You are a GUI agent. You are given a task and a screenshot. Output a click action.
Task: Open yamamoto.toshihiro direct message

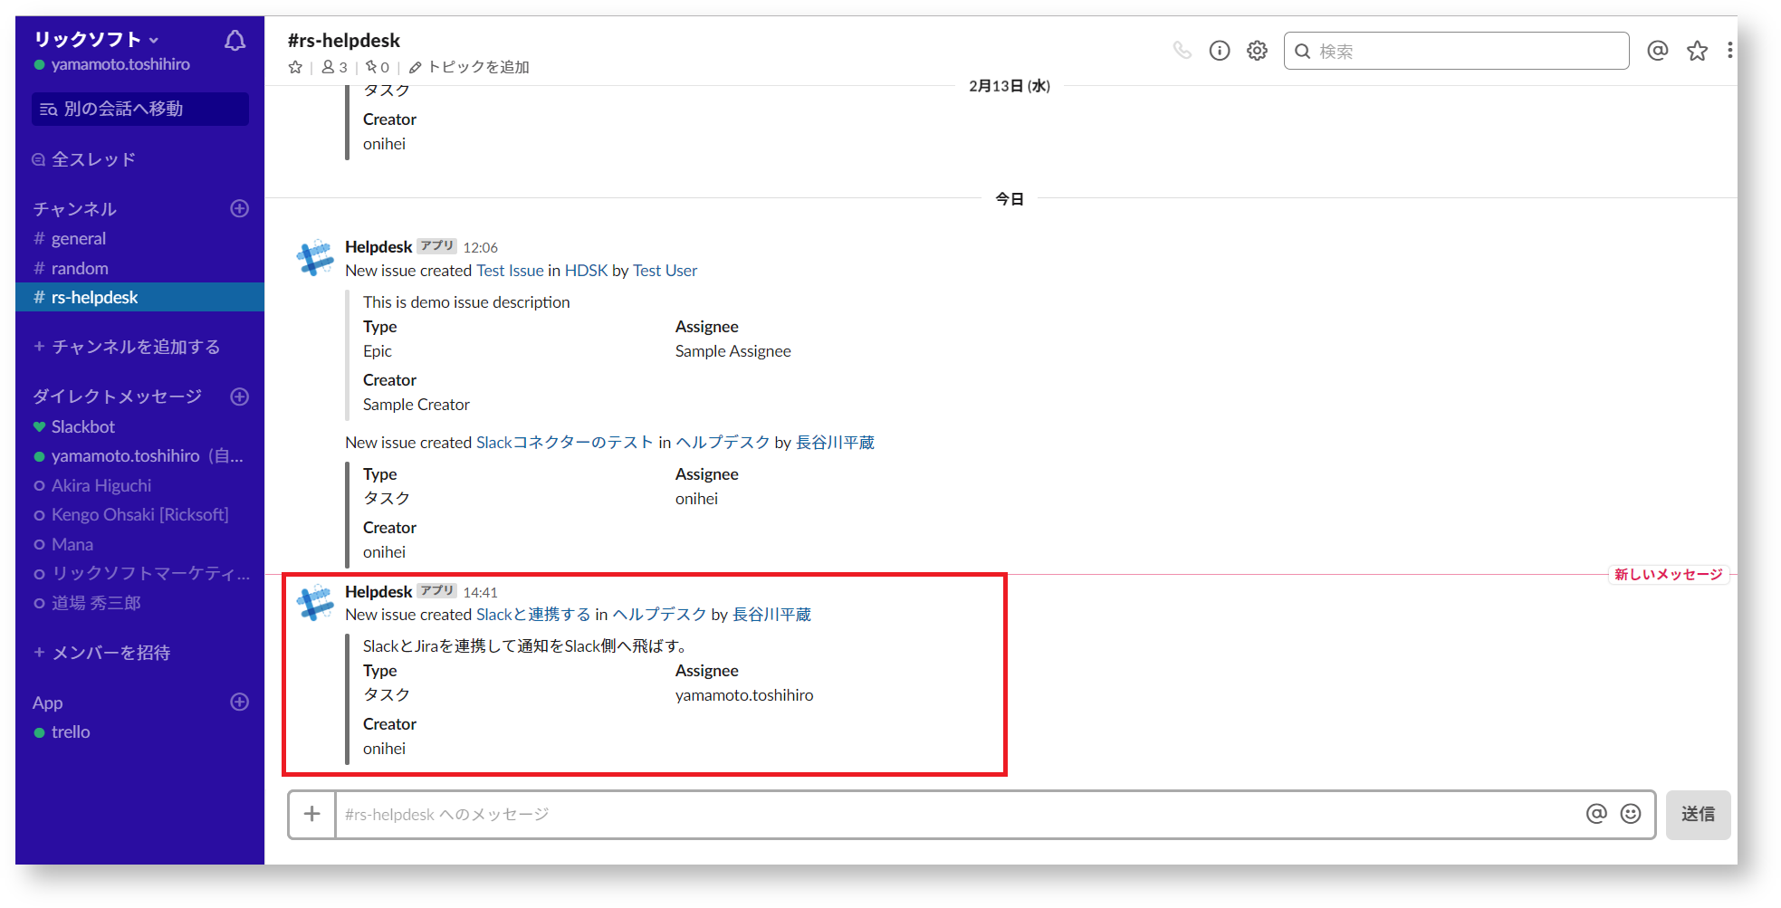[x=139, y=456]
